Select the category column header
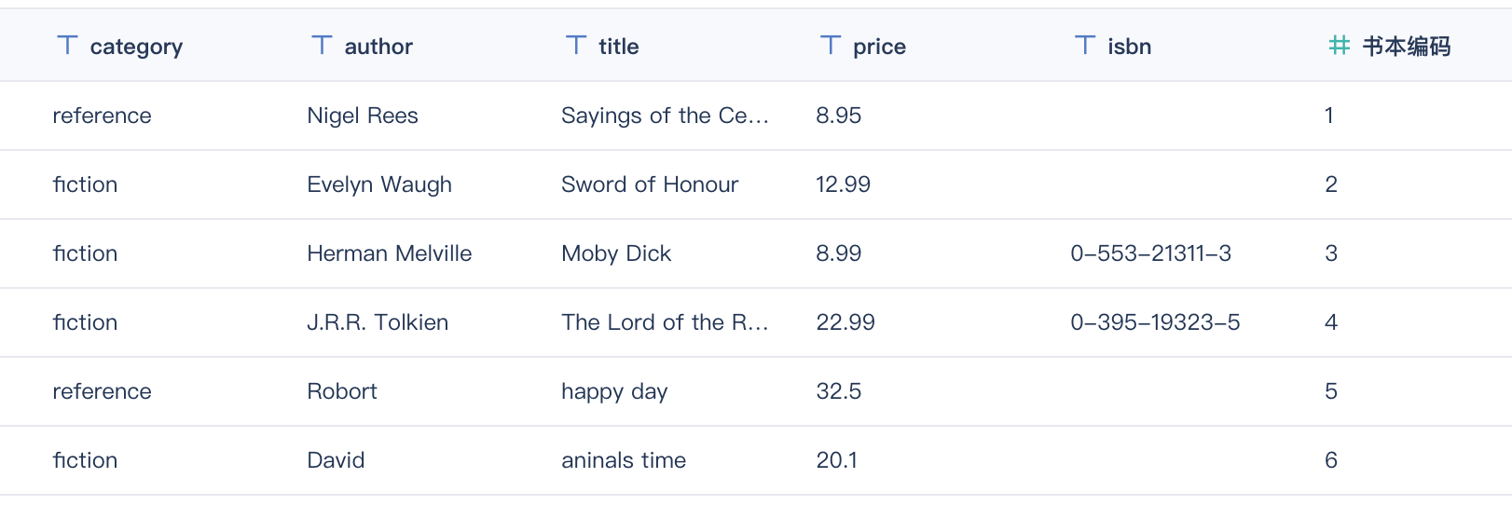1512x505 pixels. point(136,47)
